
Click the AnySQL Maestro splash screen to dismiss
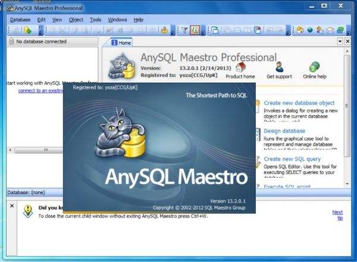click(159, 148)
